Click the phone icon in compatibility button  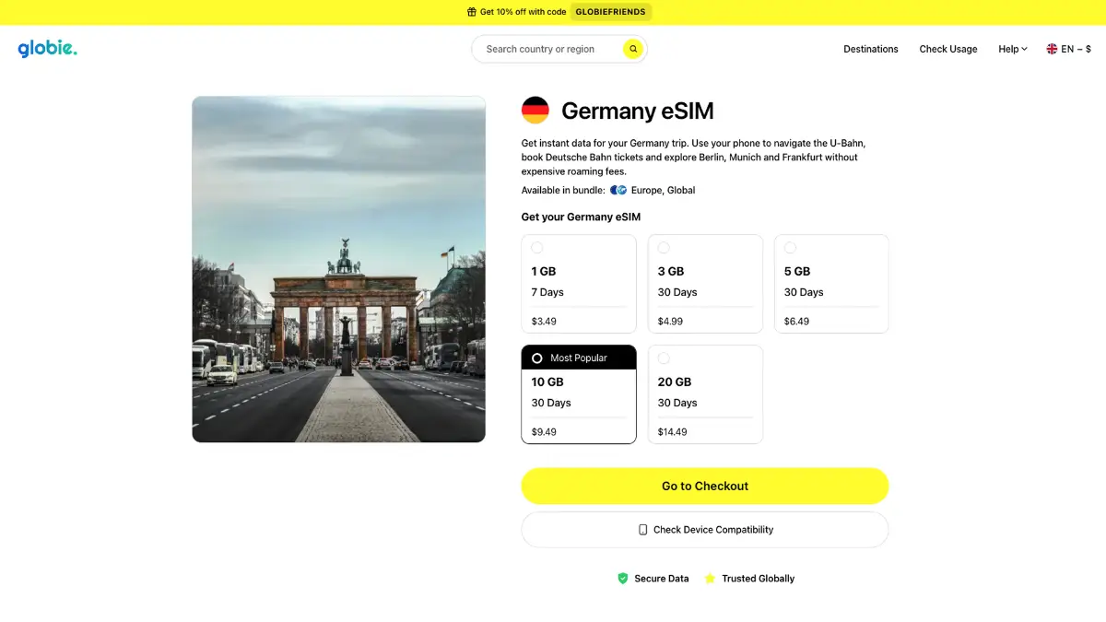[x=643, y=530]
